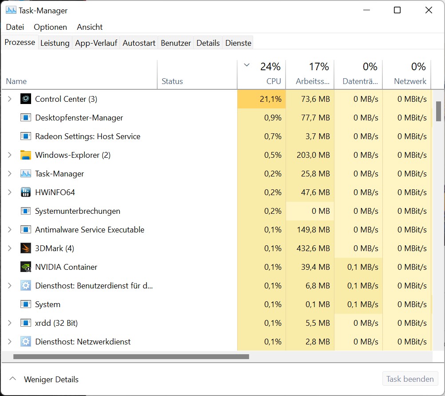Click the HWiNFO64 process icon

(x=26, y=192)
